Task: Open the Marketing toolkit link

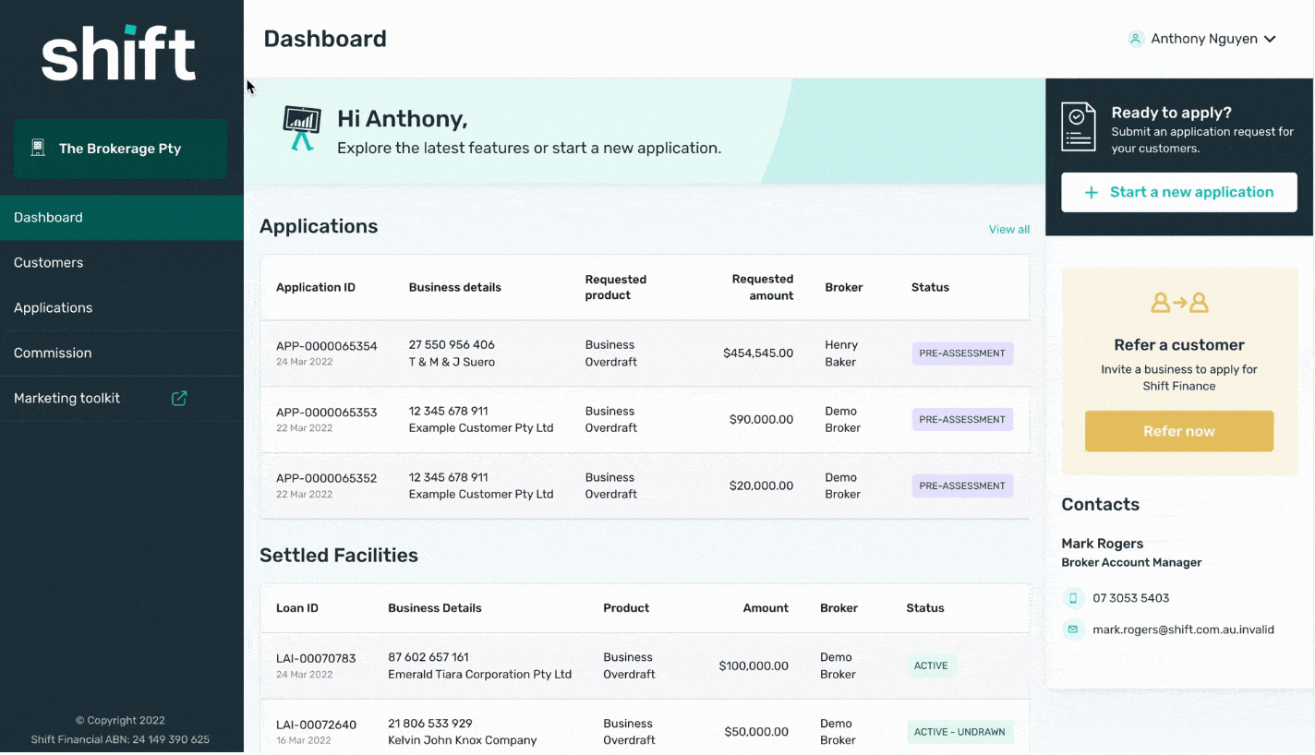Action: point(122,399)
